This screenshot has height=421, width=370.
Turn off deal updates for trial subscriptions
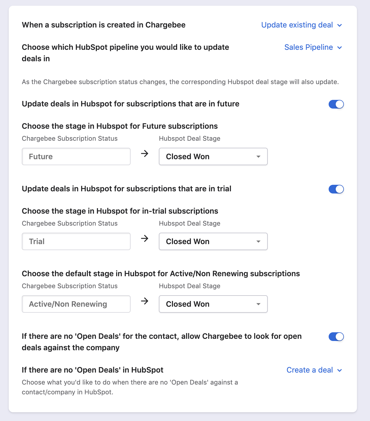336,189
